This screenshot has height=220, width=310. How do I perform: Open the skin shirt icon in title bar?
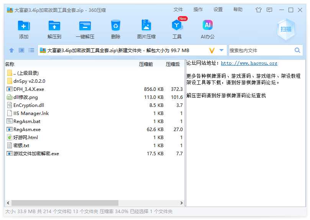(258, 10)
